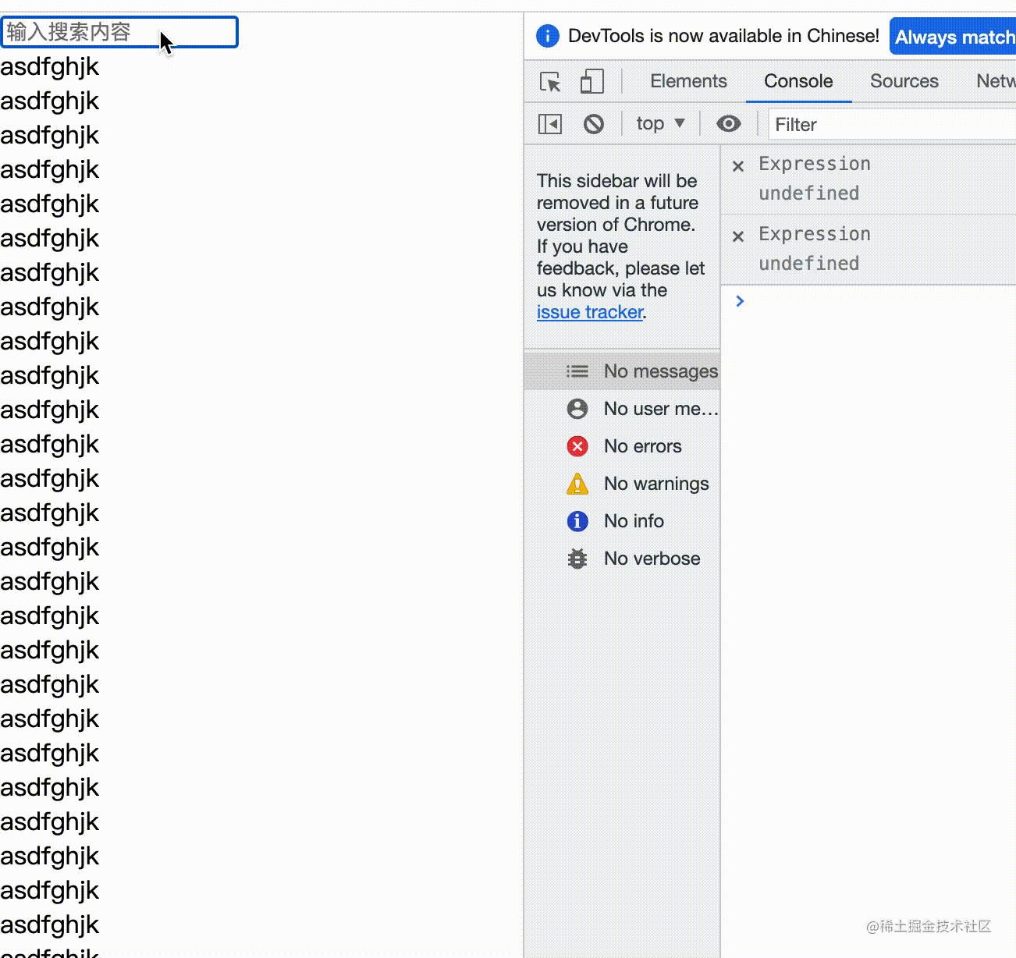The height and width of the screenshot is (958, 1016).
Task: Click the search input box on page
Action: pos(119,32)
